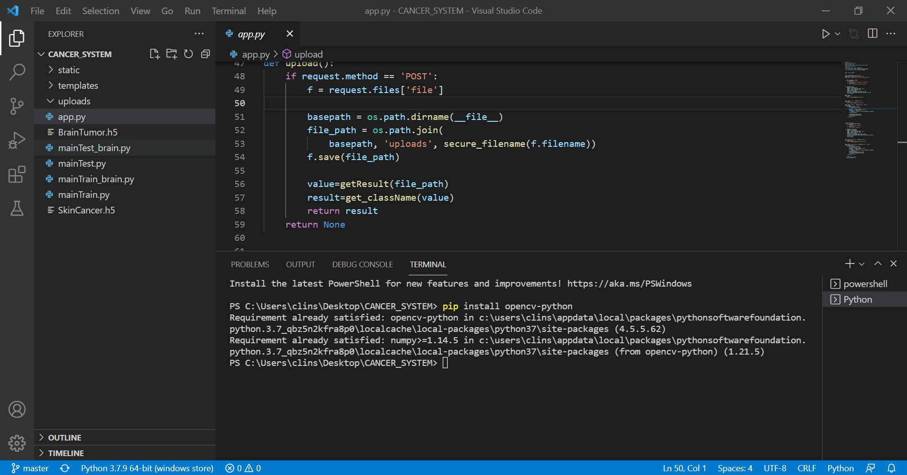The width and height of the screenshot is (907, 475).
Task: Split the editor to the right
Action: click(x=873, y=34)
